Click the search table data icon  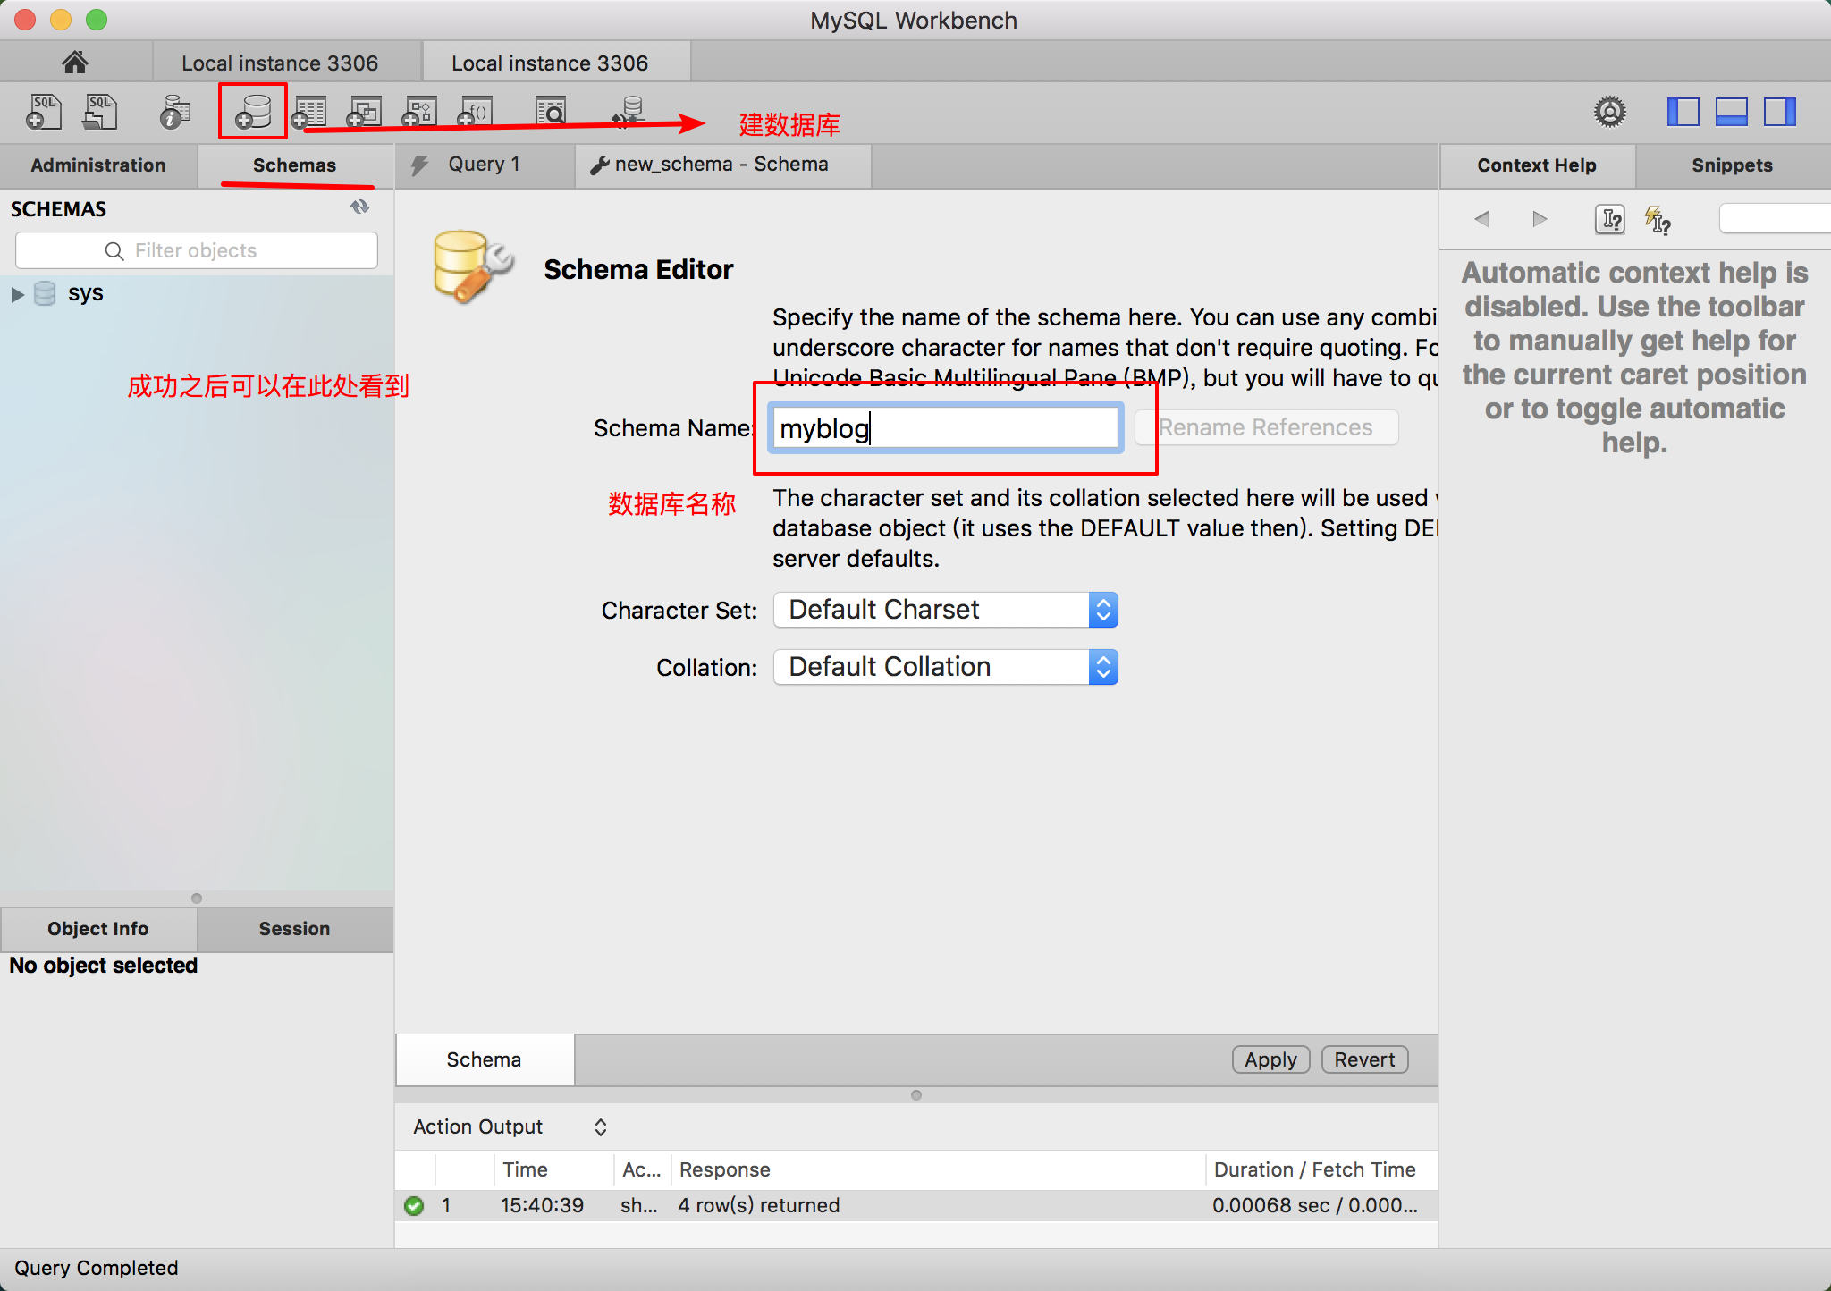tap(551, 112)
